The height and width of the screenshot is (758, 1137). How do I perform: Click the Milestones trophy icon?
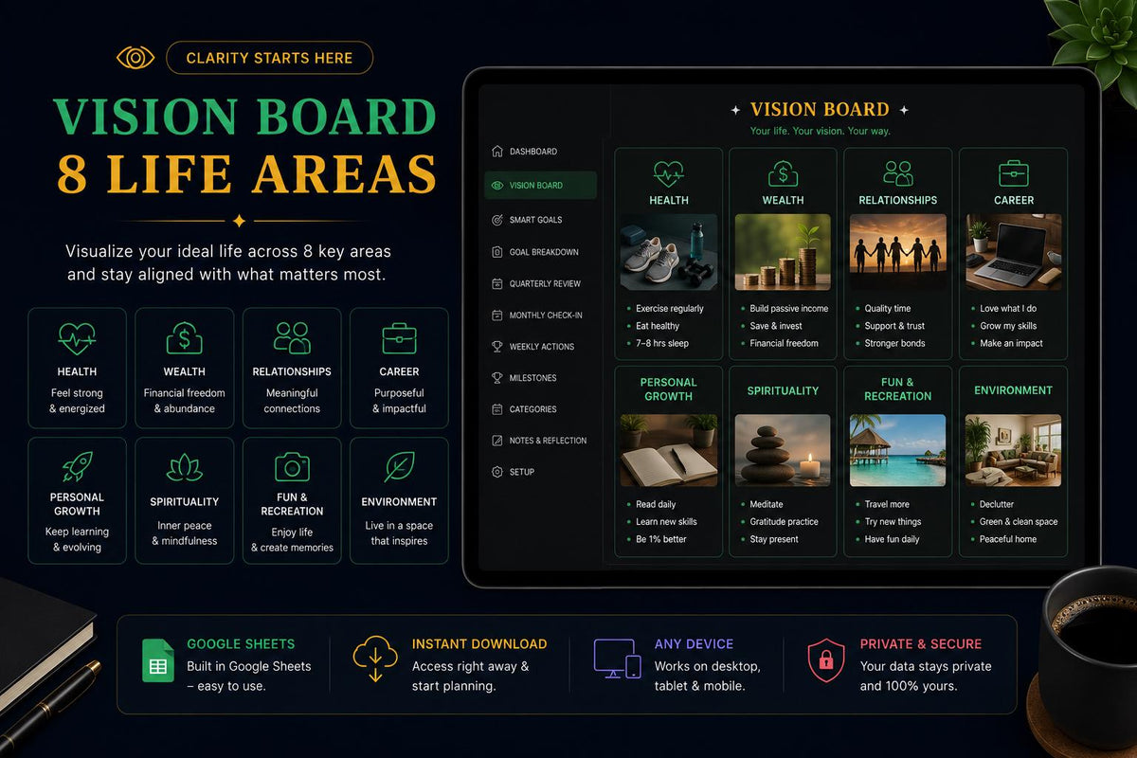click(x=497, y=378)
